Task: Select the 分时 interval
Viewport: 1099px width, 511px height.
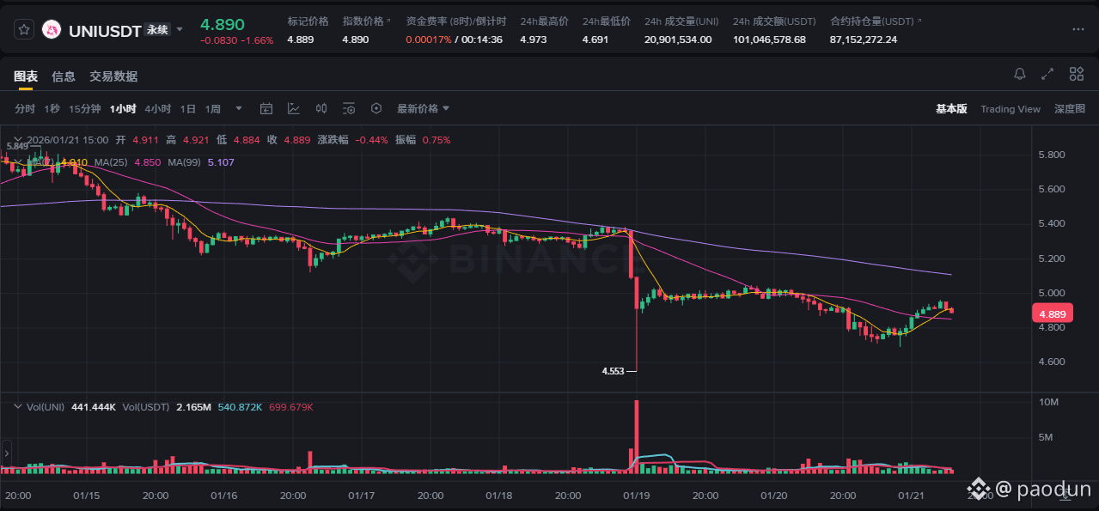Action: pyautogui.click(x=25, y=109)
